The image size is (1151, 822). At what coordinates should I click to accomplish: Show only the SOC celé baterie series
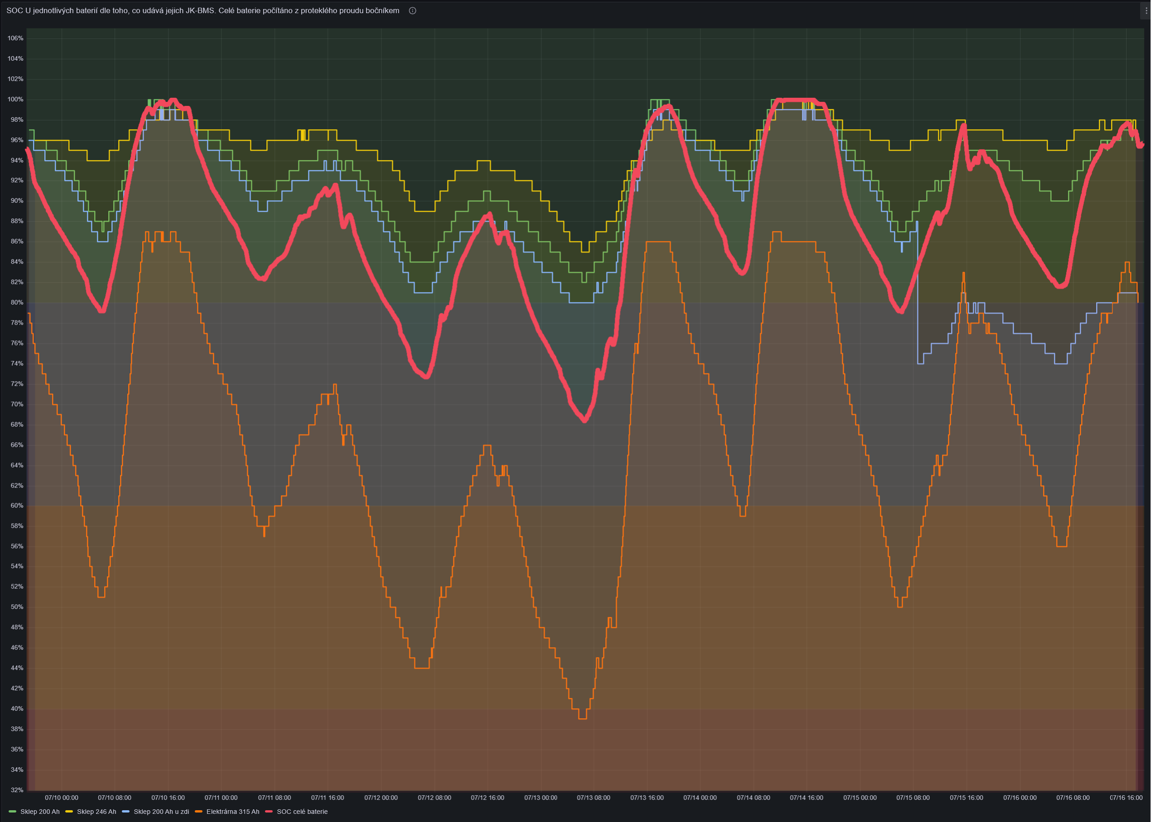(302, 812)
